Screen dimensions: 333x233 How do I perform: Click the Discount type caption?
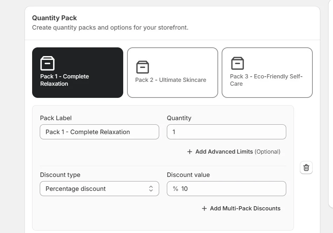coord(60,175)
